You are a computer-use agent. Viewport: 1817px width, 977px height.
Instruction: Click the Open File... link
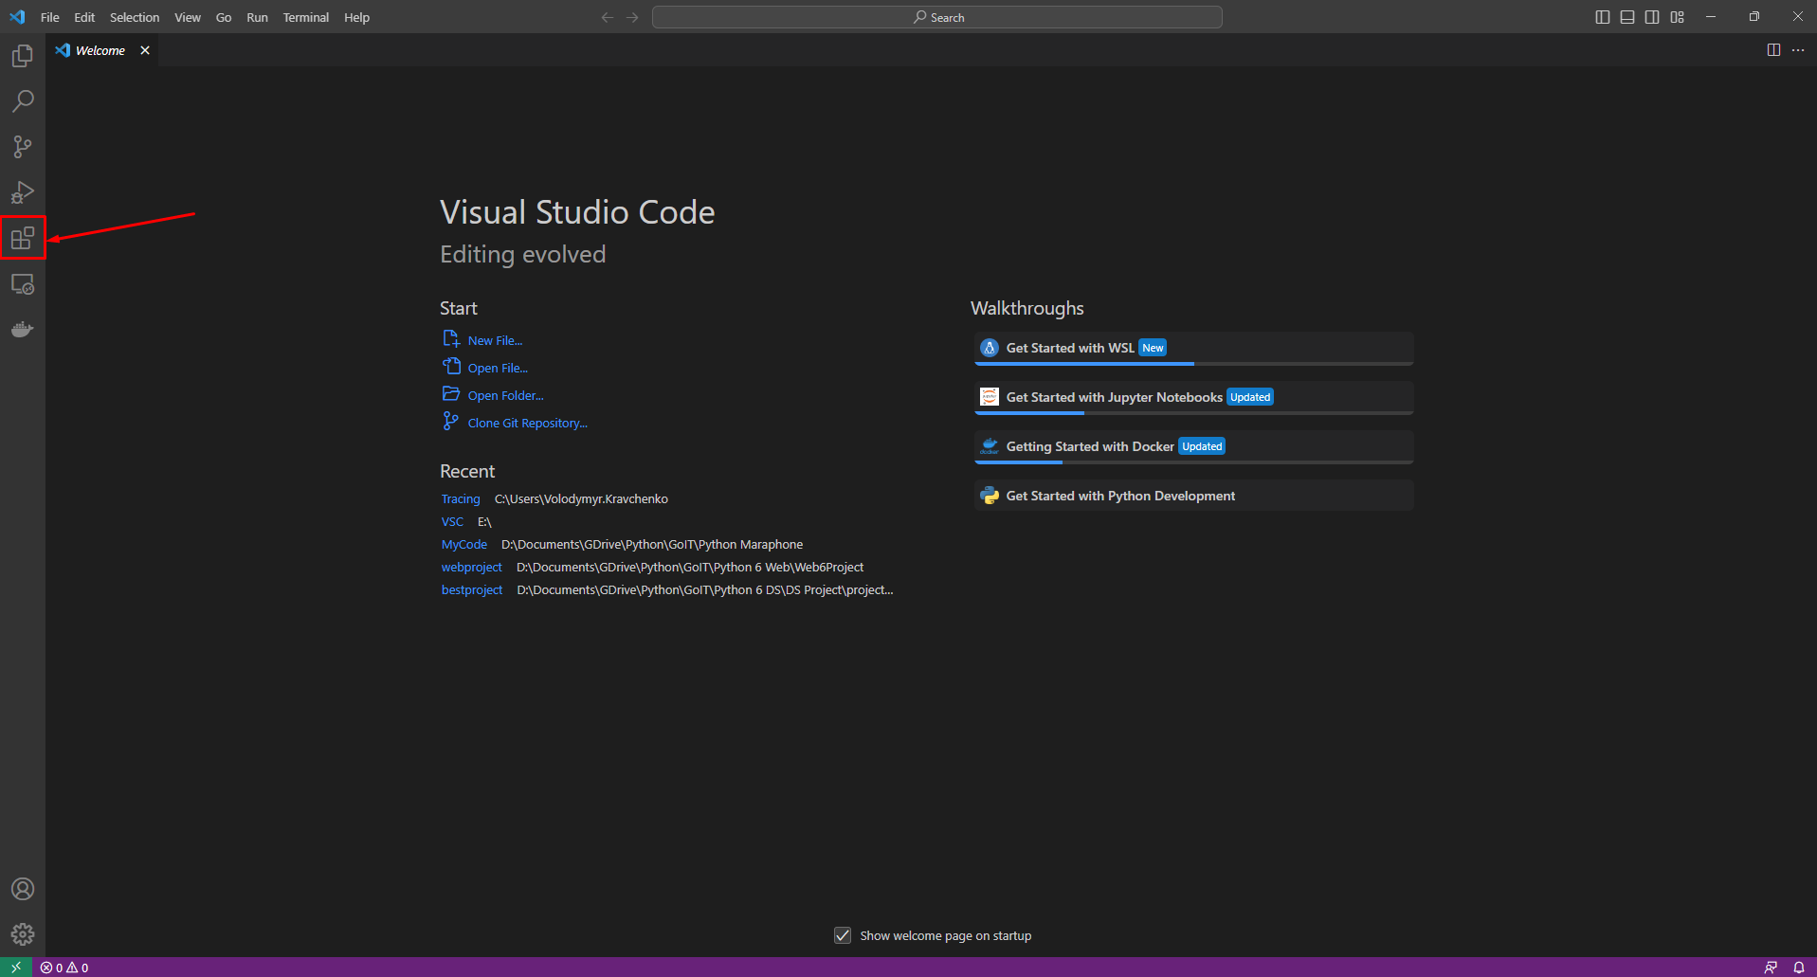(498, 368)
